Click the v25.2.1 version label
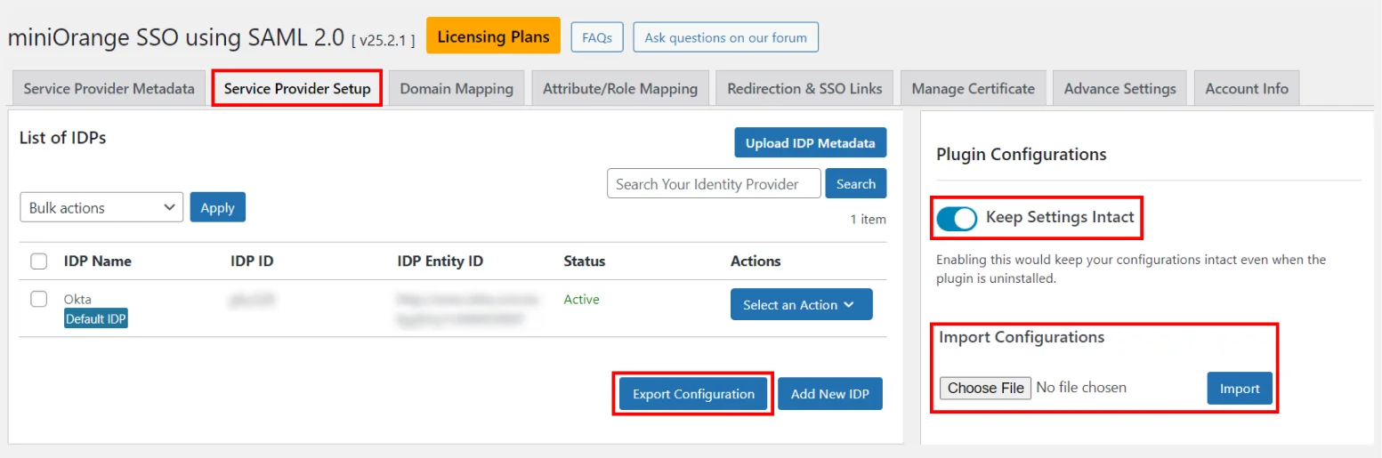1382x458 pixels. [383, 40]
